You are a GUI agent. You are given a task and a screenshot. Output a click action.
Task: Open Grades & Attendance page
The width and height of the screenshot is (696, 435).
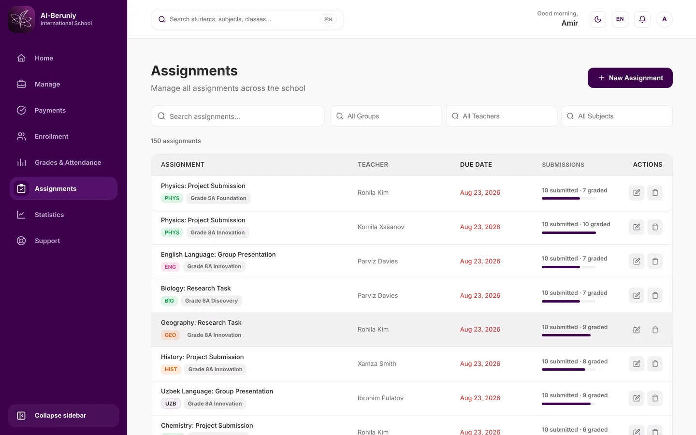[63, 162]
